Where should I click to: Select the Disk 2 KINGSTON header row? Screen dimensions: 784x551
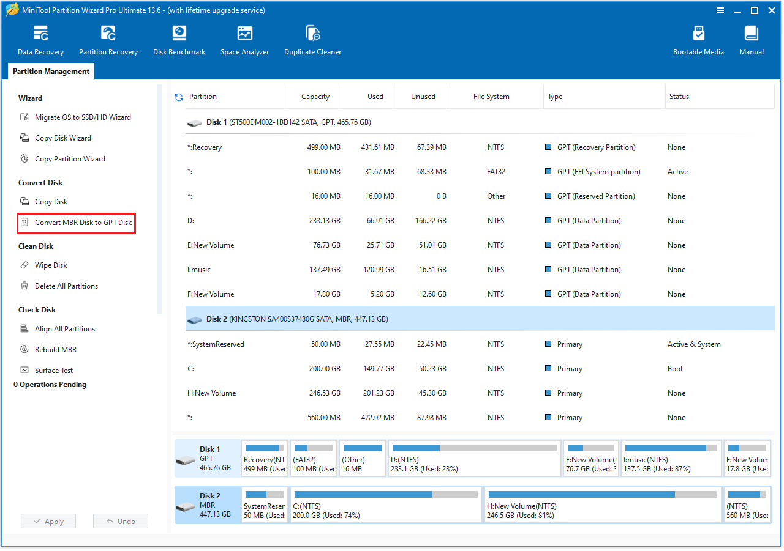pyautogui.click(x=480, y=319)
